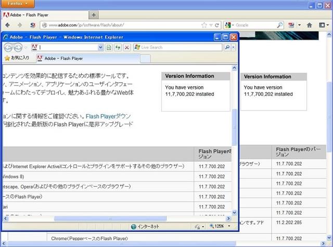Go back using Firefox back arrow
This screenshot has width=333, height=247.
point(7,25)
